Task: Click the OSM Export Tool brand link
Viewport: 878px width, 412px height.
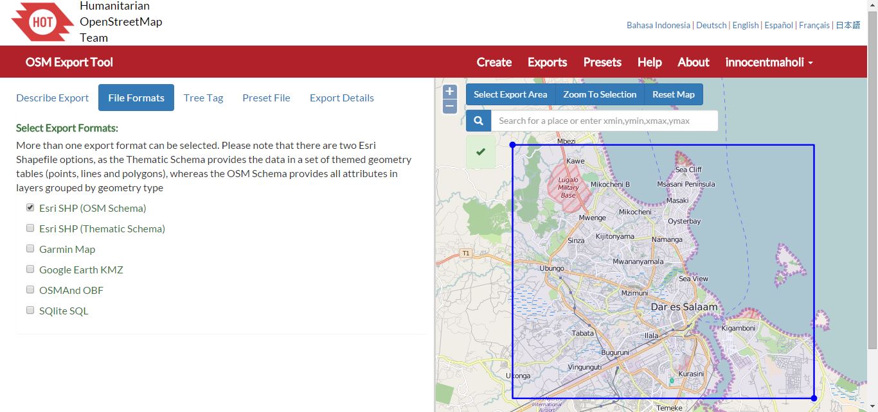Action: pos(69,62)
